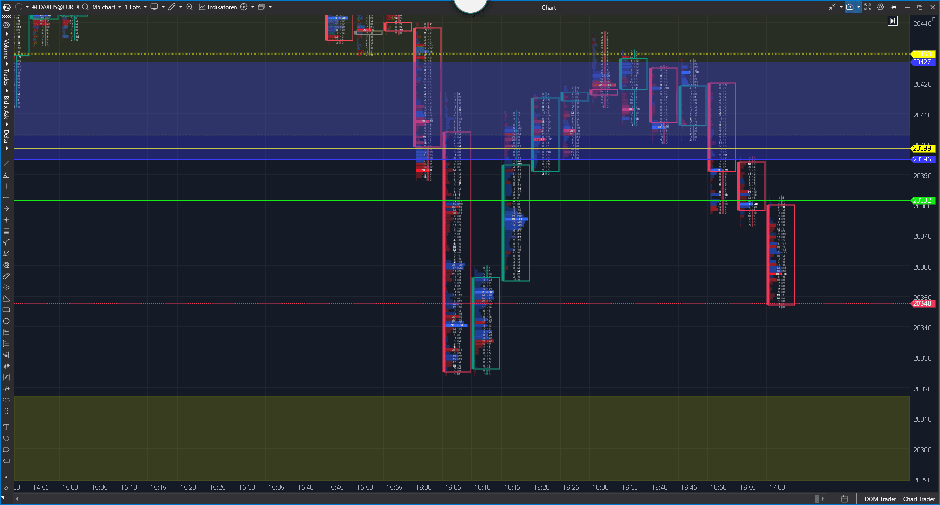Select the ellipse drawing tool
940x505 pixels.
[x=6, y=321]
